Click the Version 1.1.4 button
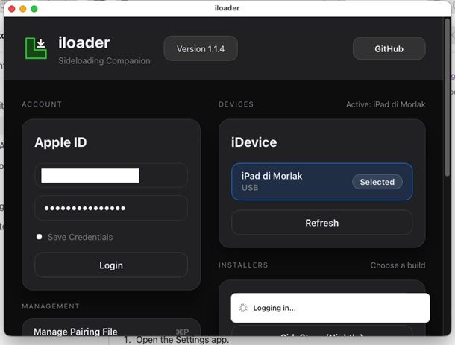Image resolution: width=455 pixels, height=345 pixels. tap(201, 48)
